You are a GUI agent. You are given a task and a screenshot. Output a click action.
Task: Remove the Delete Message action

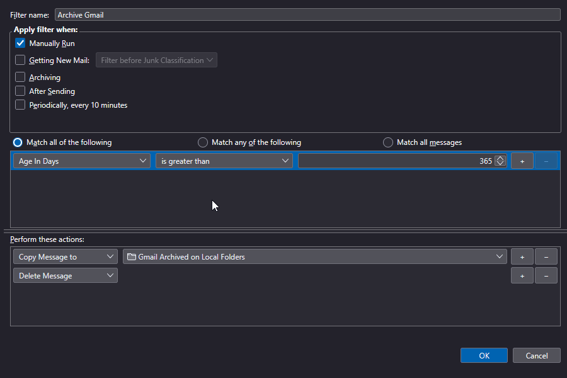point(546,275)
